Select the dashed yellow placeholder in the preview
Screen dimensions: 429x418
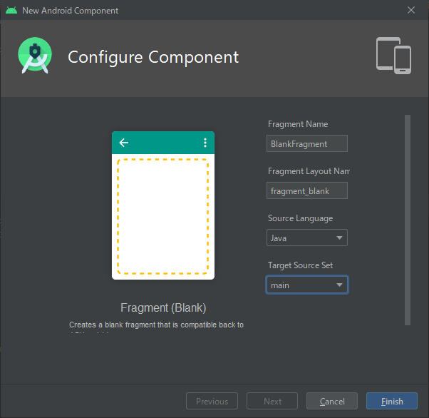163,216
